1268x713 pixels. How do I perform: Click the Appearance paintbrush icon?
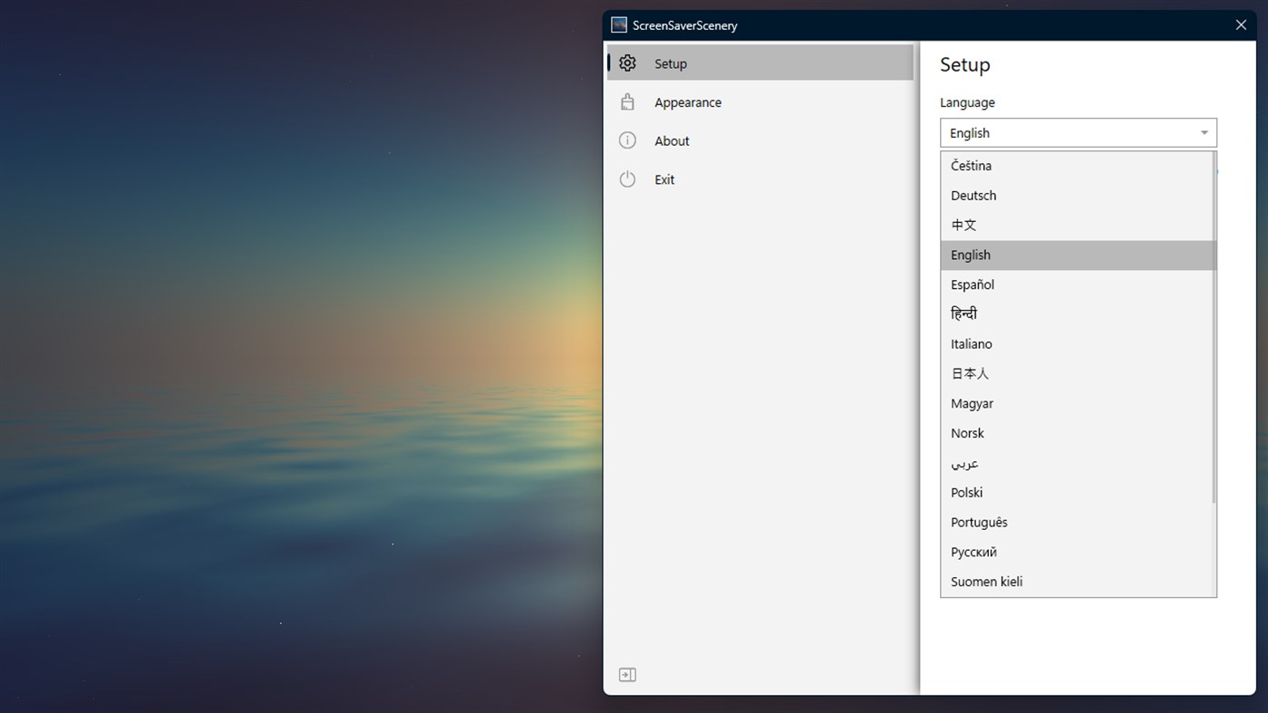click(x=627, y=101)
